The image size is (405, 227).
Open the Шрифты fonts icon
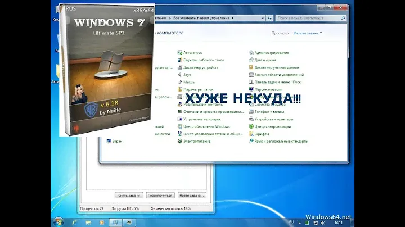click(262, 134)
